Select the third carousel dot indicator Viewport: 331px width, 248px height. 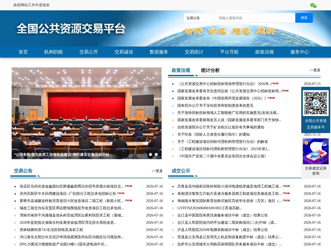156,154
